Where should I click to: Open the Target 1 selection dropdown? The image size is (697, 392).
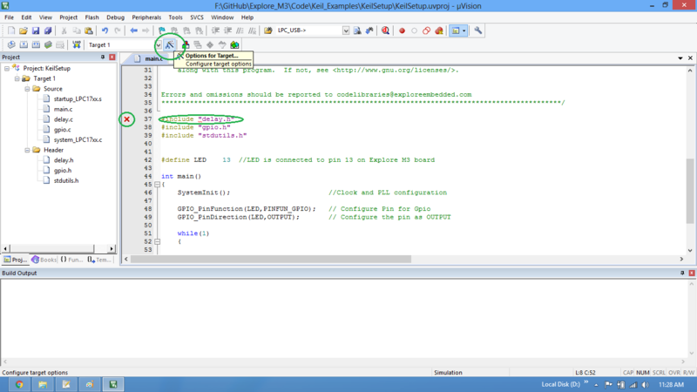tap(159, 45)
